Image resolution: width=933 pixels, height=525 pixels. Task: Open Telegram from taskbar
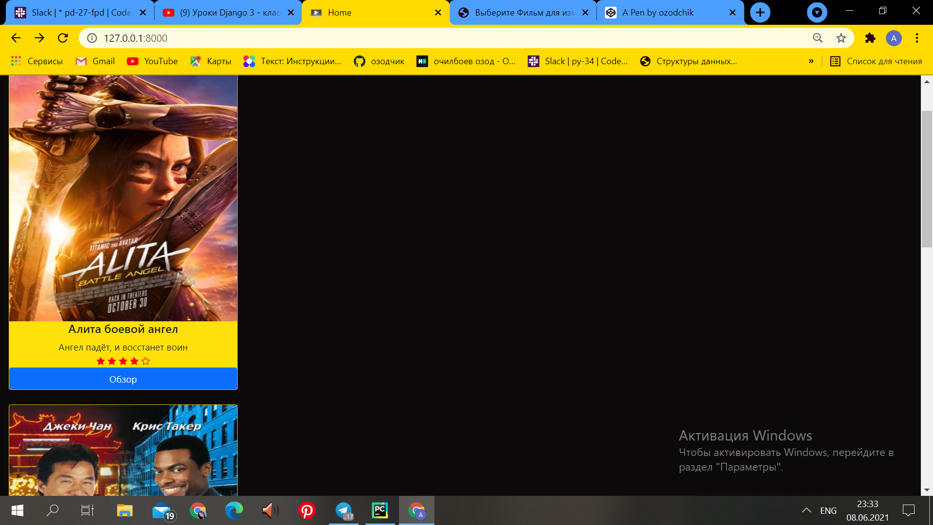[x=344, y=510]
